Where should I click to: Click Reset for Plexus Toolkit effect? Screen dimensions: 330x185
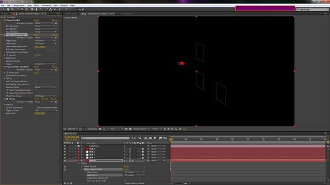tap(36, 21)
